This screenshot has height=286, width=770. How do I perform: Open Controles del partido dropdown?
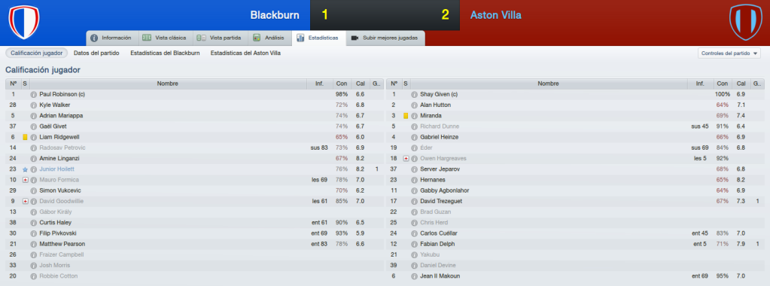pyautogui.click(x=729, y=53)
